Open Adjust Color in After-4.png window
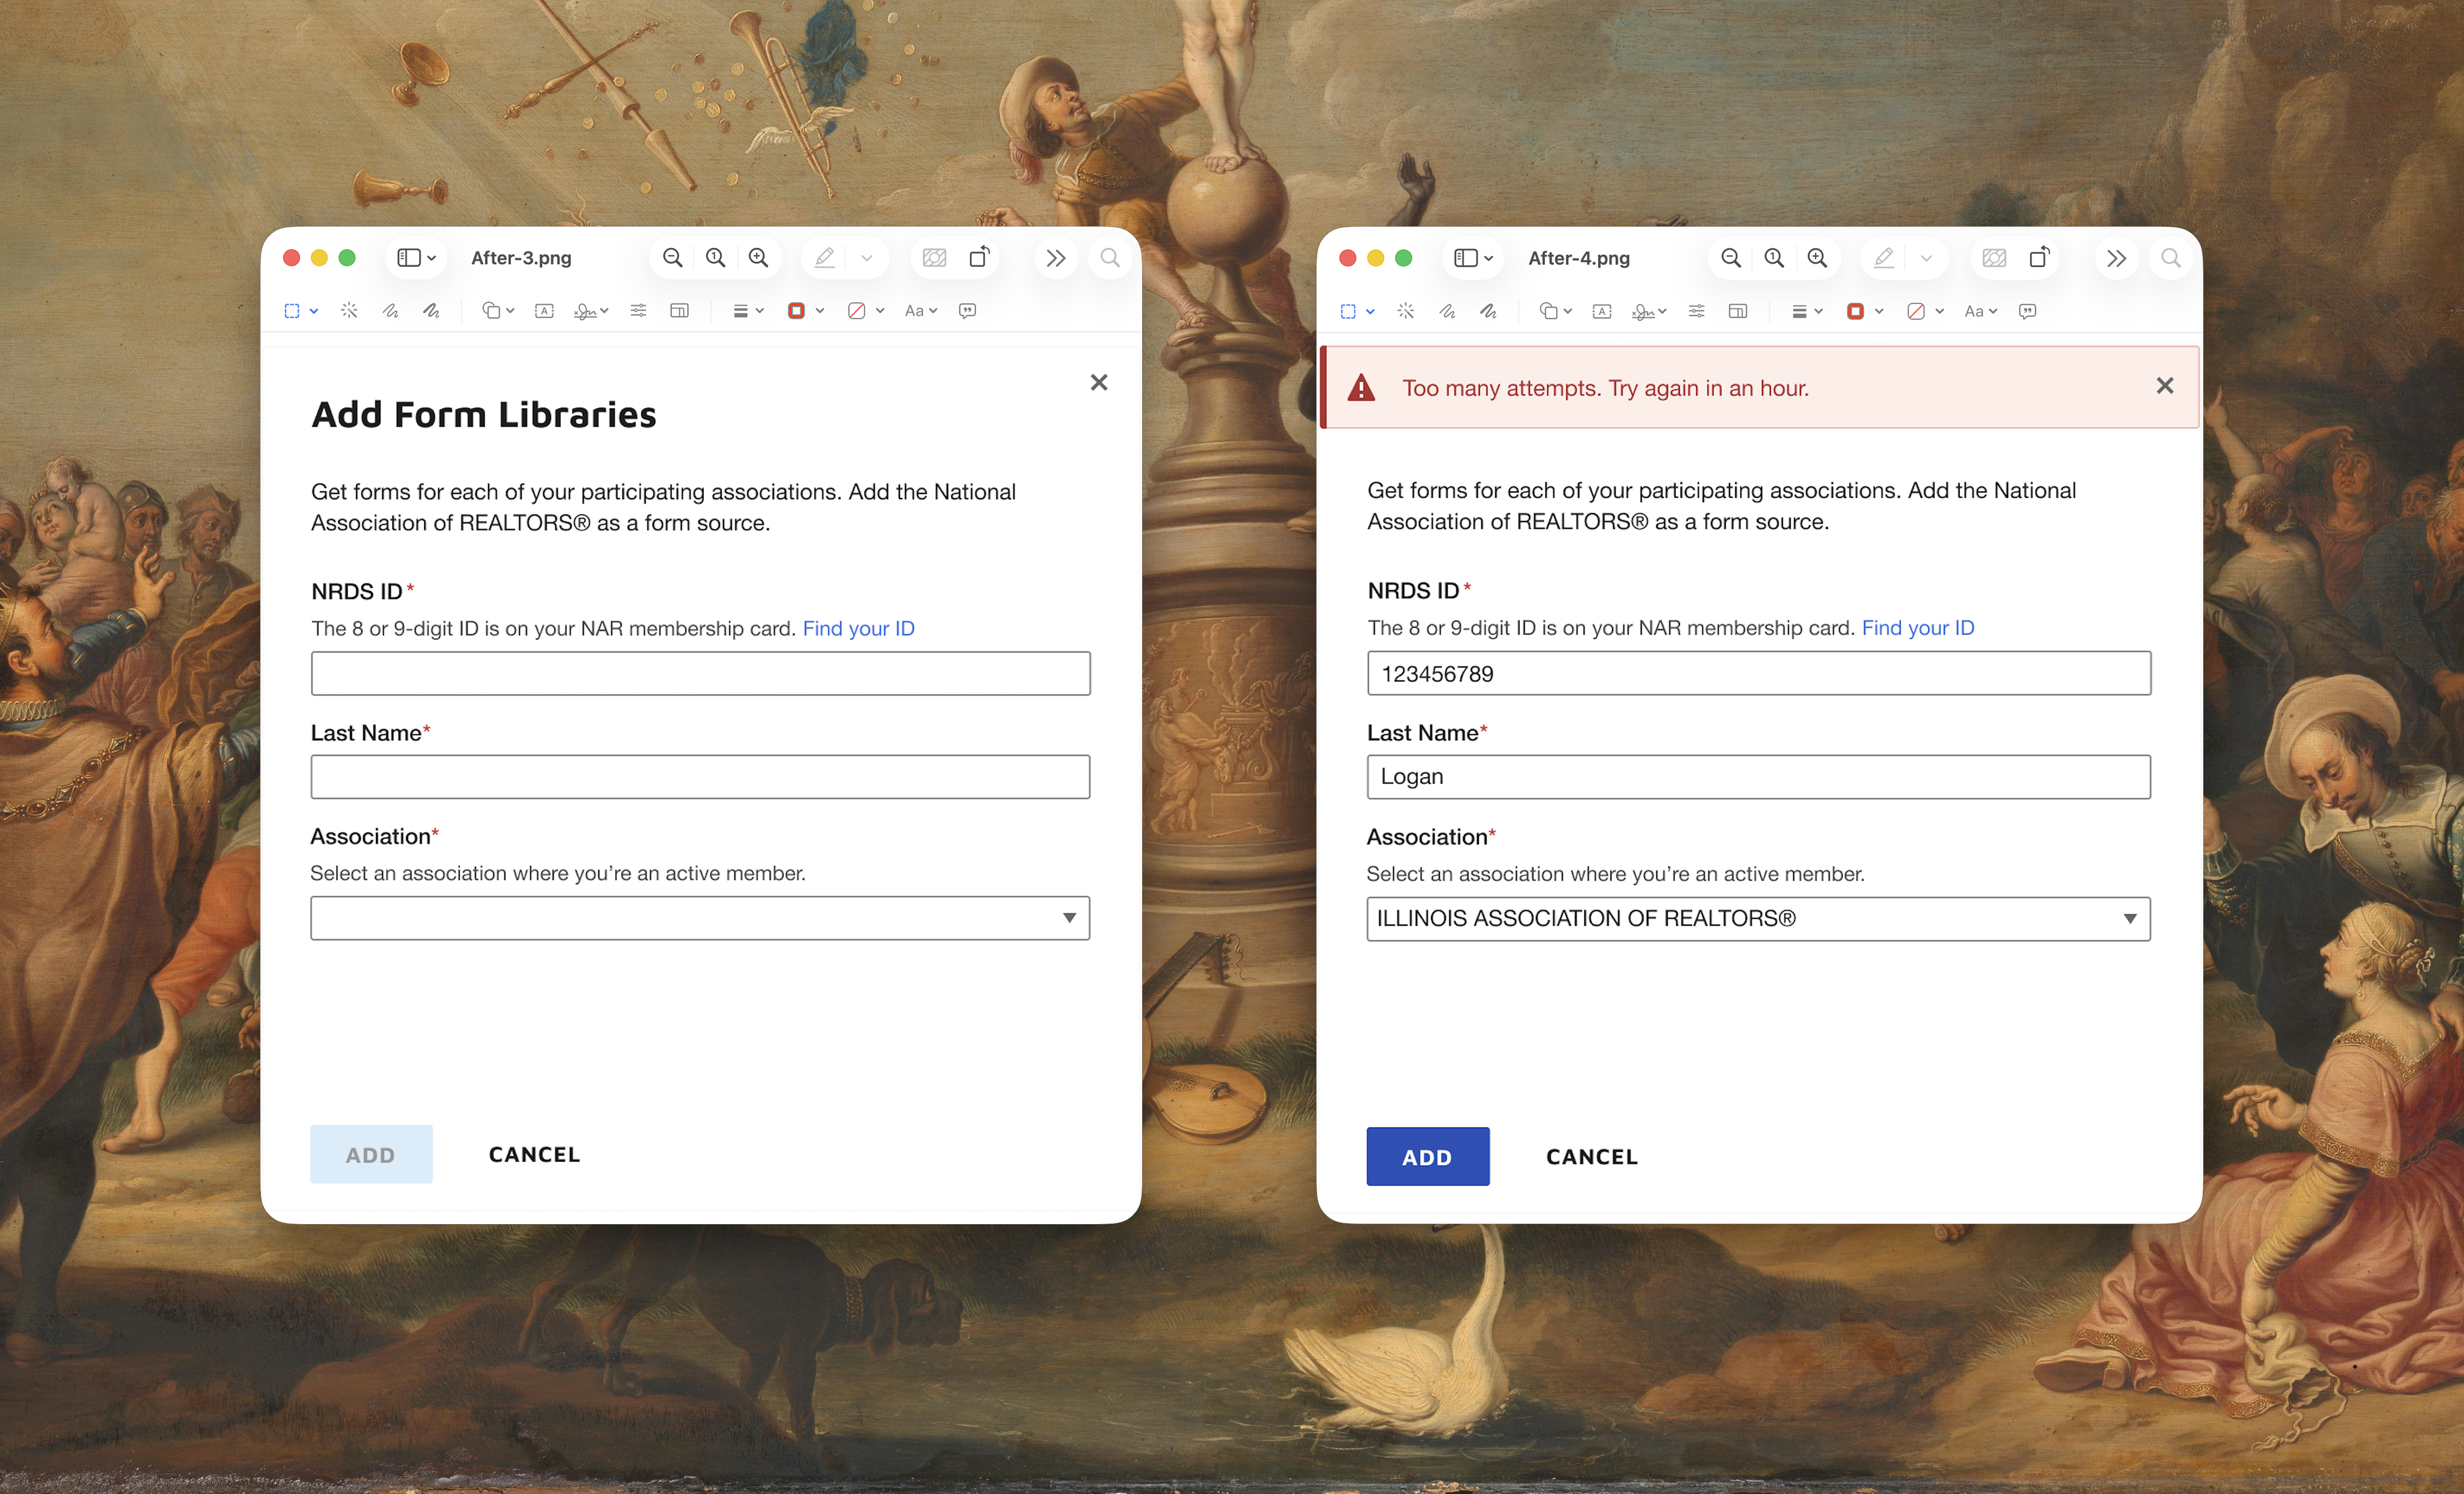2464x1494 pixels. (1696, 311)
